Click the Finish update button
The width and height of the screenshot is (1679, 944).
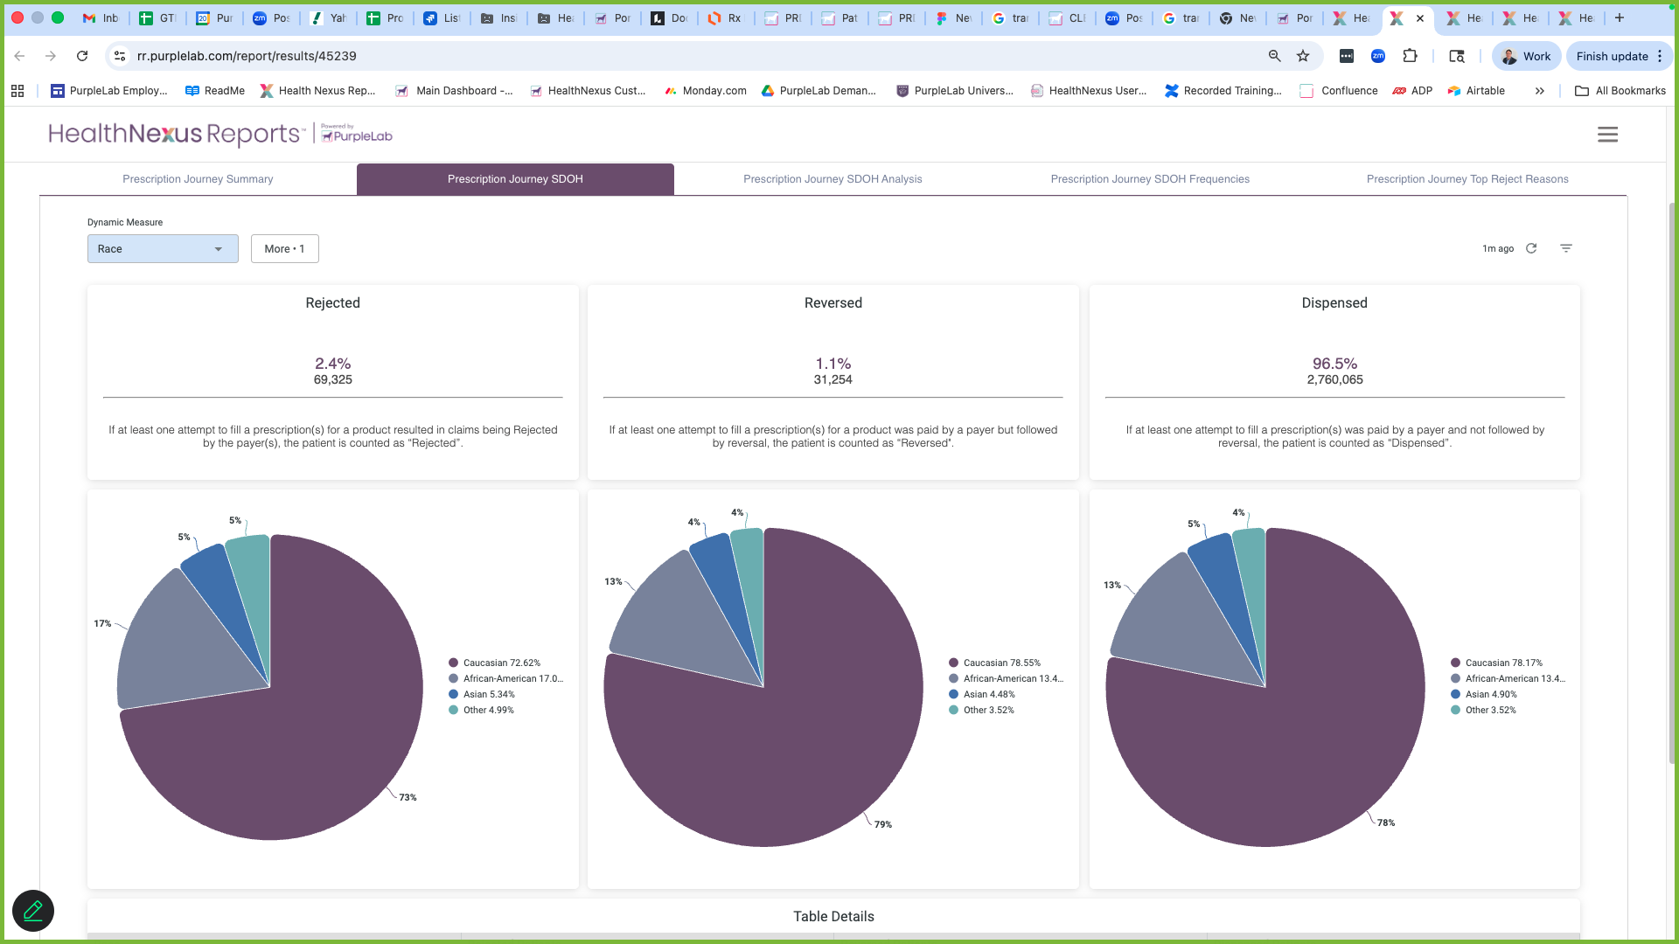1611,56
